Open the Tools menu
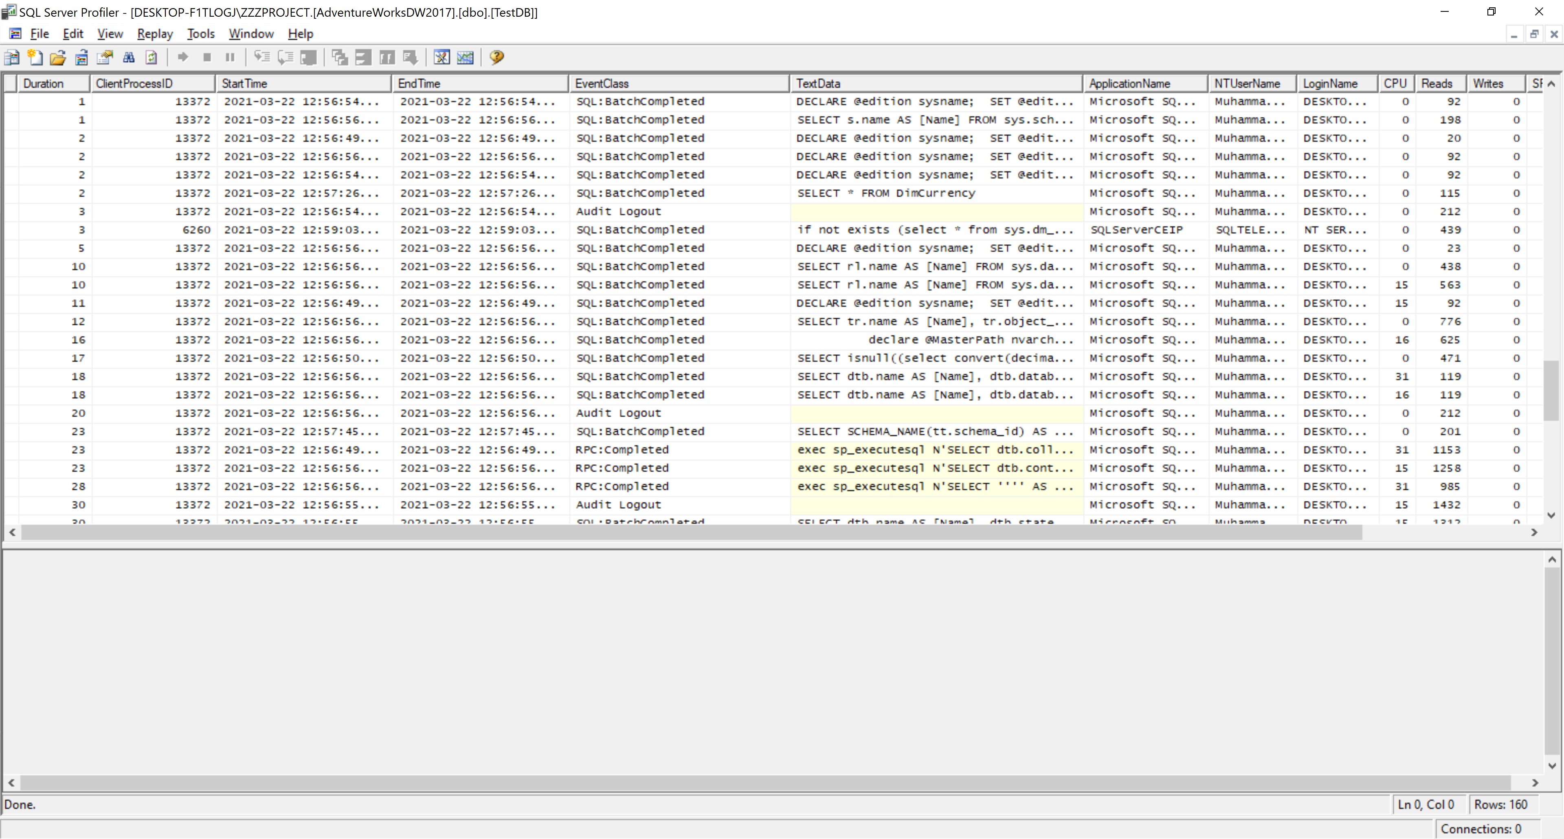Screen dimensions: 1564x839 click(200, 34)
